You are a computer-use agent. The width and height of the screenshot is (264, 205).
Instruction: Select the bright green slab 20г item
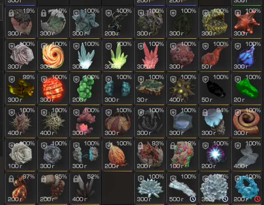point(247,89)
